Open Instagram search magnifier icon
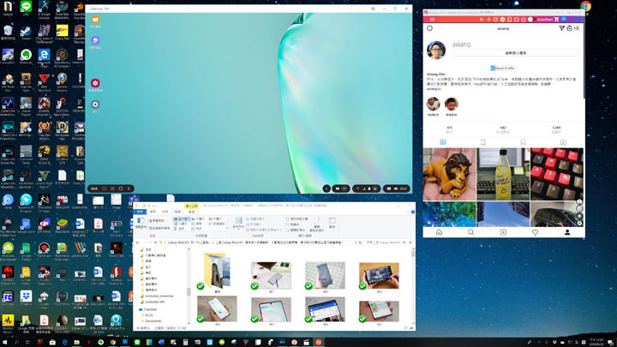Viewport: 617px width, 347px height. [471, 232]
